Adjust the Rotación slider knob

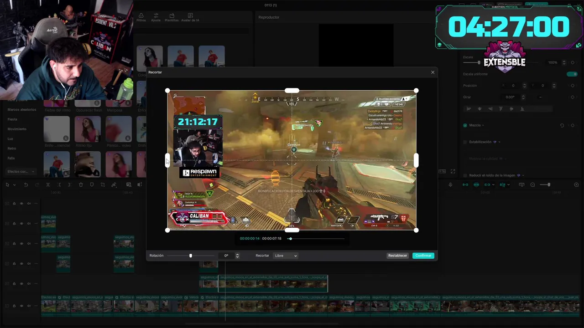pos(191,256)
